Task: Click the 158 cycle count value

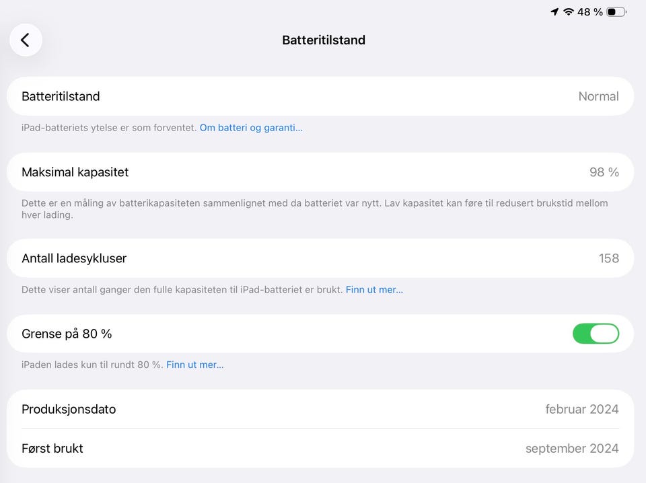Action: tap(608, 258)
